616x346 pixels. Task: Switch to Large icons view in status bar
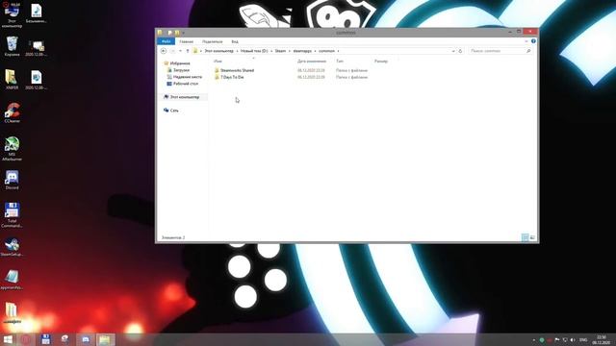[x=532, y=237]
